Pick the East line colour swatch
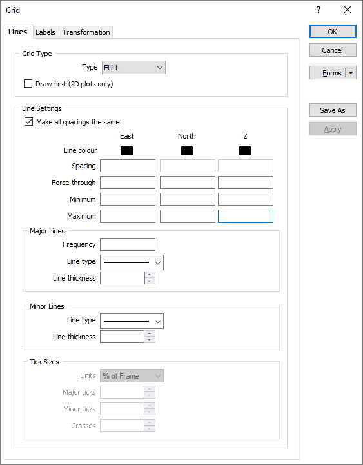This screenshot has height=465, width=363. 127,151
